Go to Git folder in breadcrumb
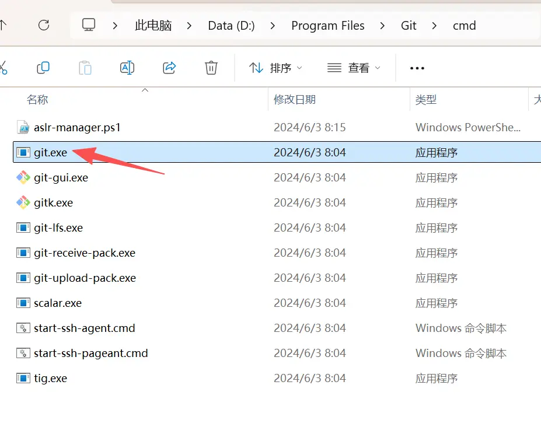Viewport: 541px width, 448px height. 409,26
